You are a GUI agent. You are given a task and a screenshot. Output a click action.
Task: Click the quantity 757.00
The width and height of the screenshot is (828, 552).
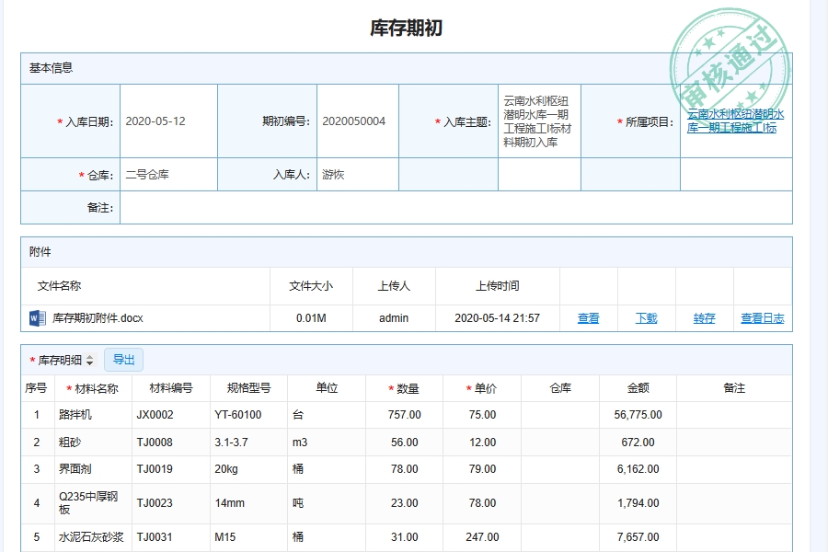click(405, 415)
